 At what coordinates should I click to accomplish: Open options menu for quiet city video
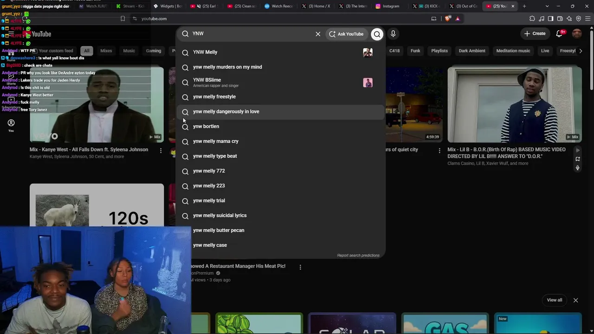coord(439,150)
